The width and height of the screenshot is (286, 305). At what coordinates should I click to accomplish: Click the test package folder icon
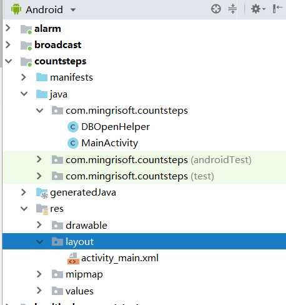[x=57, y=176]
